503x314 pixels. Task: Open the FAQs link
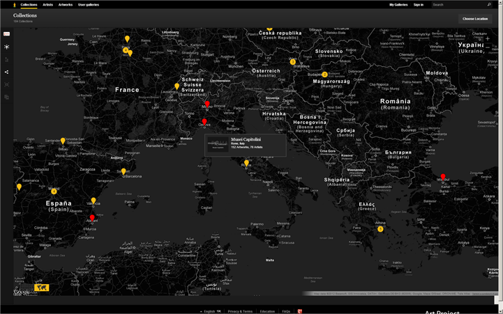tap(286, 311)
